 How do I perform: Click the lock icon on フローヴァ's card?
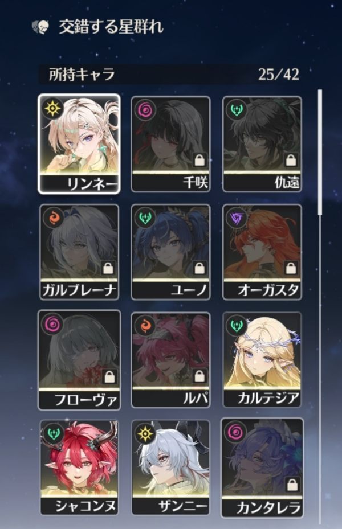tap(109, 376)
